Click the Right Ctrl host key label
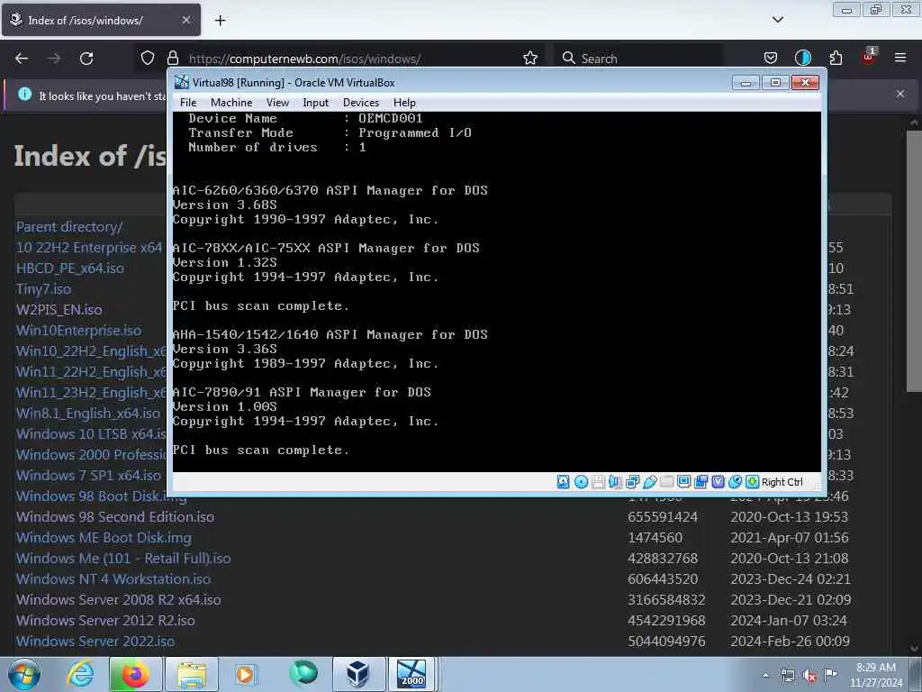The width and height of the screenshot is (922, 692). [x=782, y=482]
